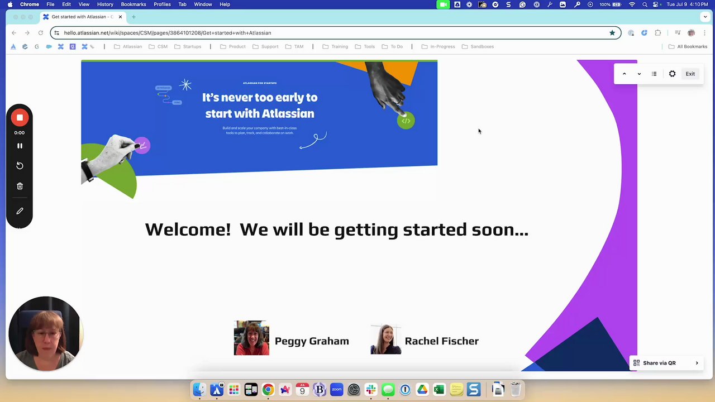Open the File menu
Viewport: 715px width, 402px height.
click(x=50, y=4)
